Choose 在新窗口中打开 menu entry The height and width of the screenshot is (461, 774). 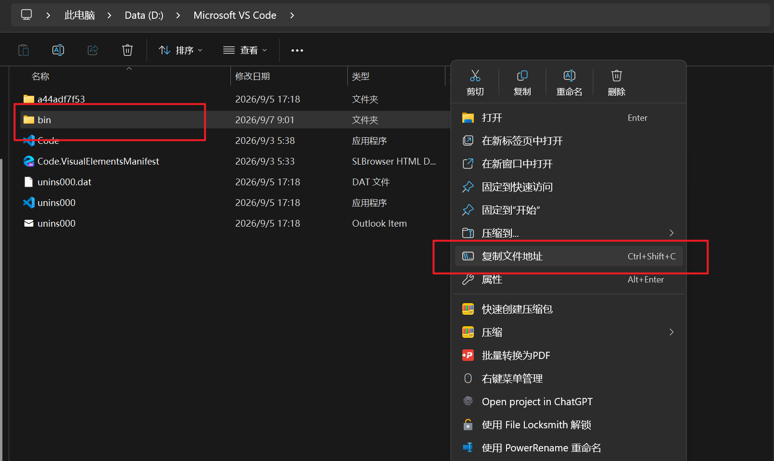[569, 164]
